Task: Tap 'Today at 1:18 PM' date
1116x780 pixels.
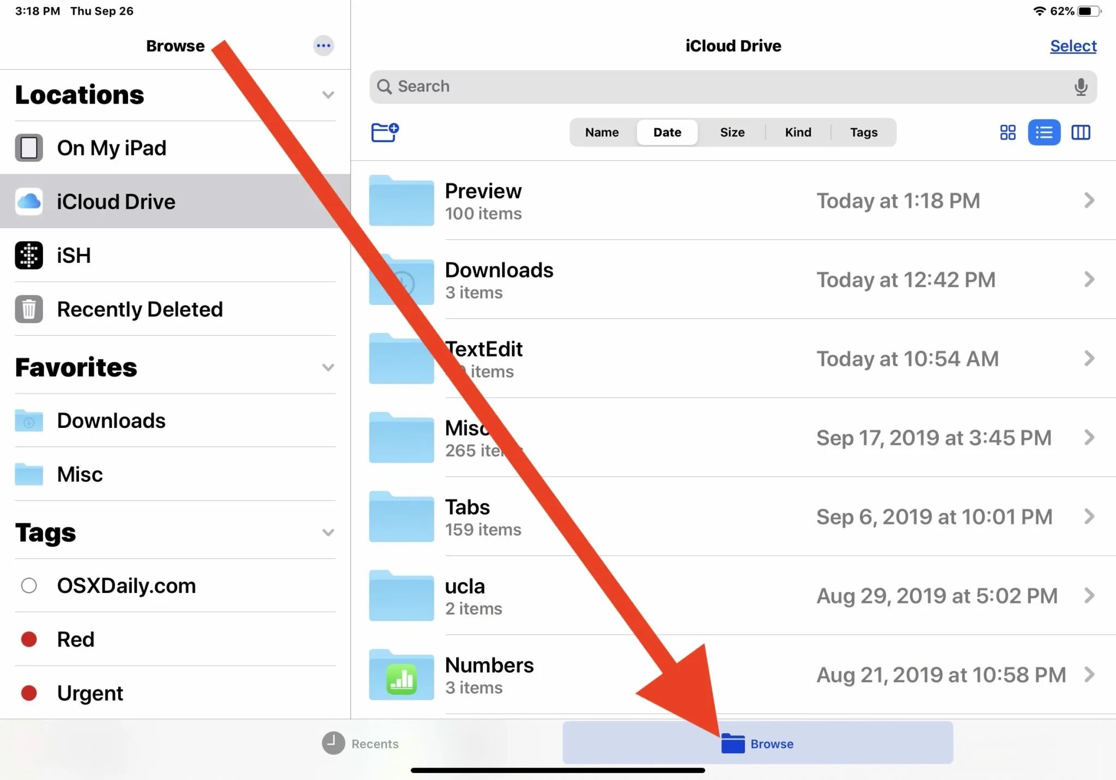Action: (898, 201)
